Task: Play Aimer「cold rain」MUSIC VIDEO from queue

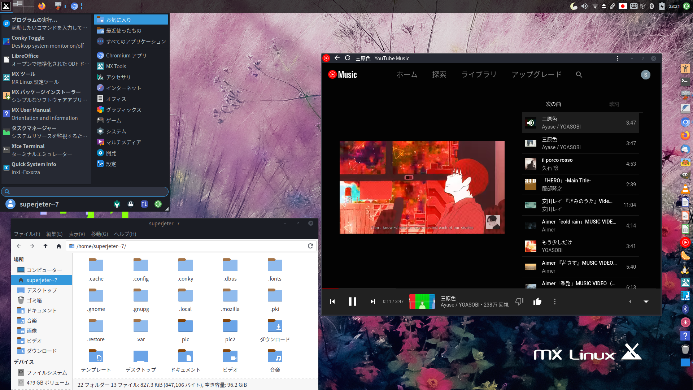Action: 580,226
